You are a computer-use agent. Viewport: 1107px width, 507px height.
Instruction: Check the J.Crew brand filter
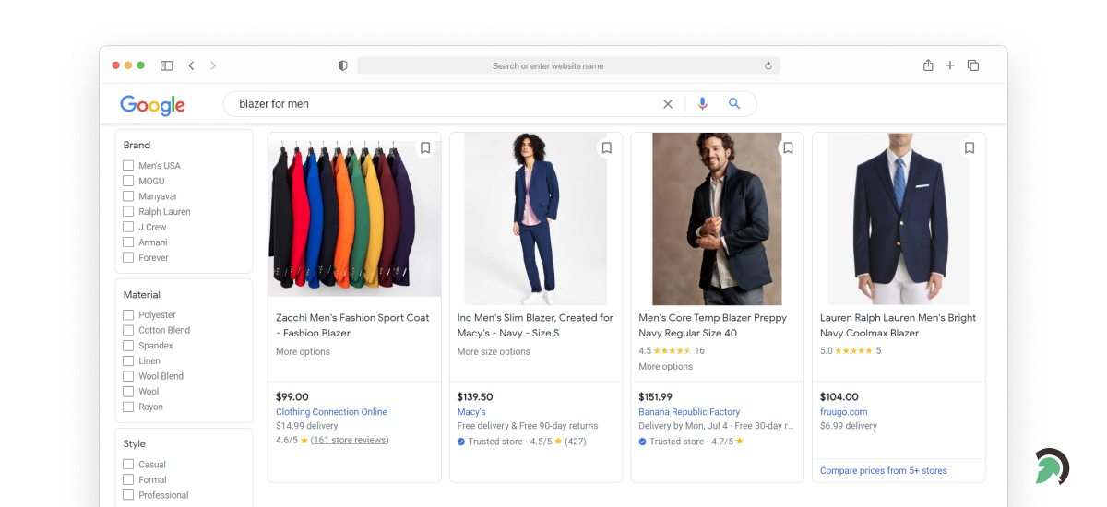point(128,227)
